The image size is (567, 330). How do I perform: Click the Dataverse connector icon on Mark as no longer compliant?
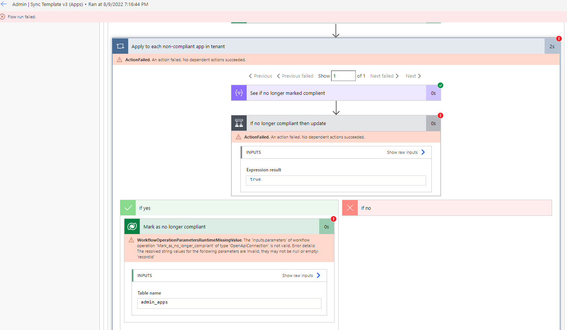pos(132,226)
